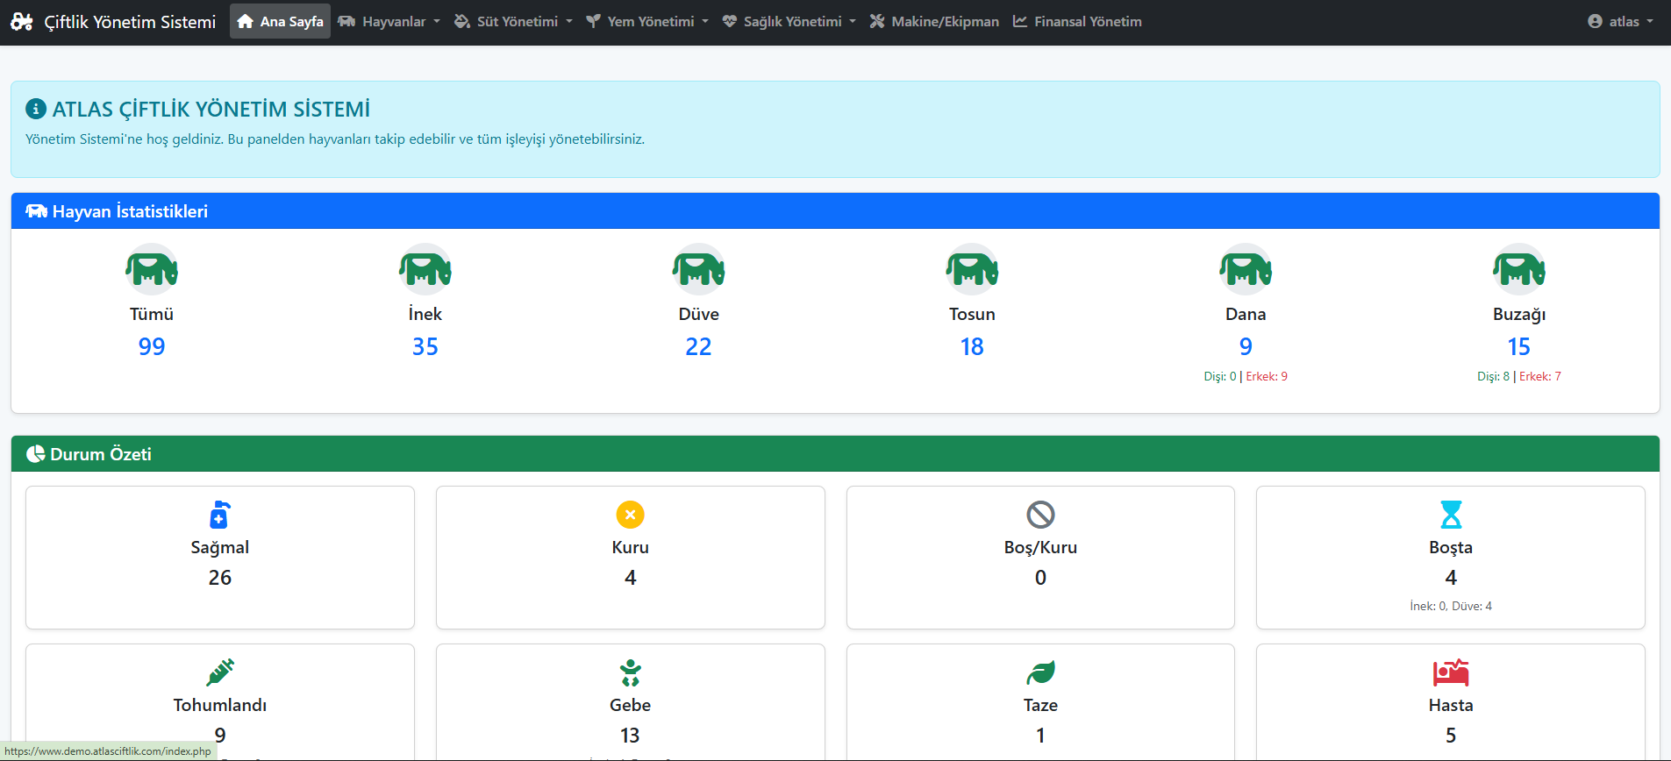Click the yellow Kuru cross icon

point(631,515)
